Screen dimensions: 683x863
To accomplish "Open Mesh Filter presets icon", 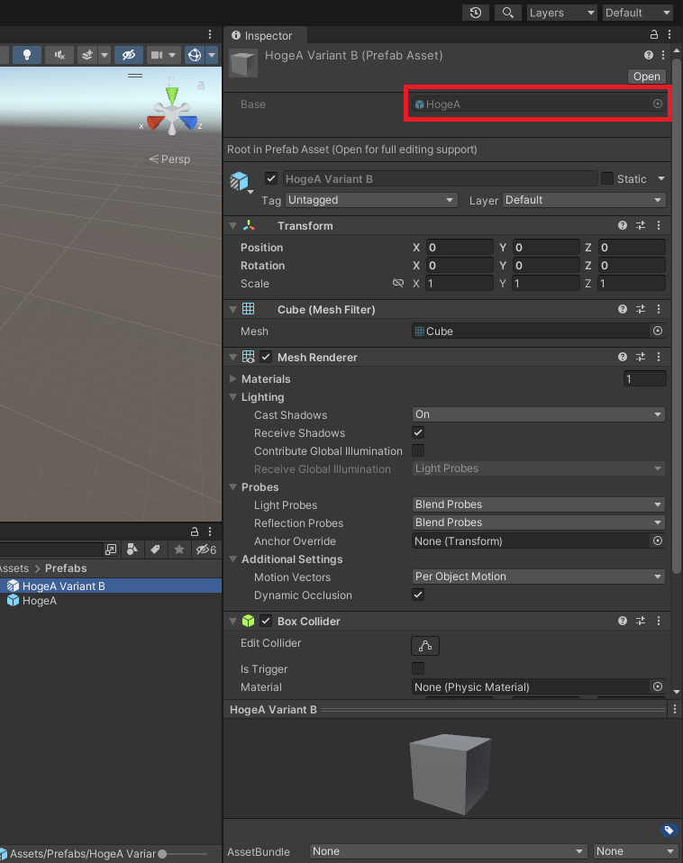I will click(641, 309).
